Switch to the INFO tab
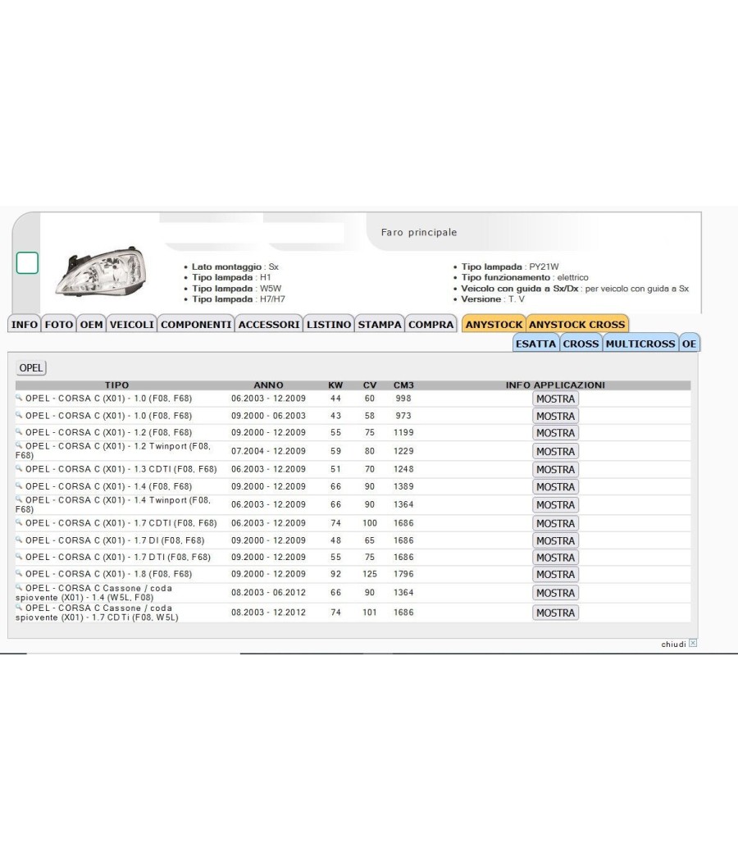The width and height of the screenshot is (738, 861). (x=25, y=324)
